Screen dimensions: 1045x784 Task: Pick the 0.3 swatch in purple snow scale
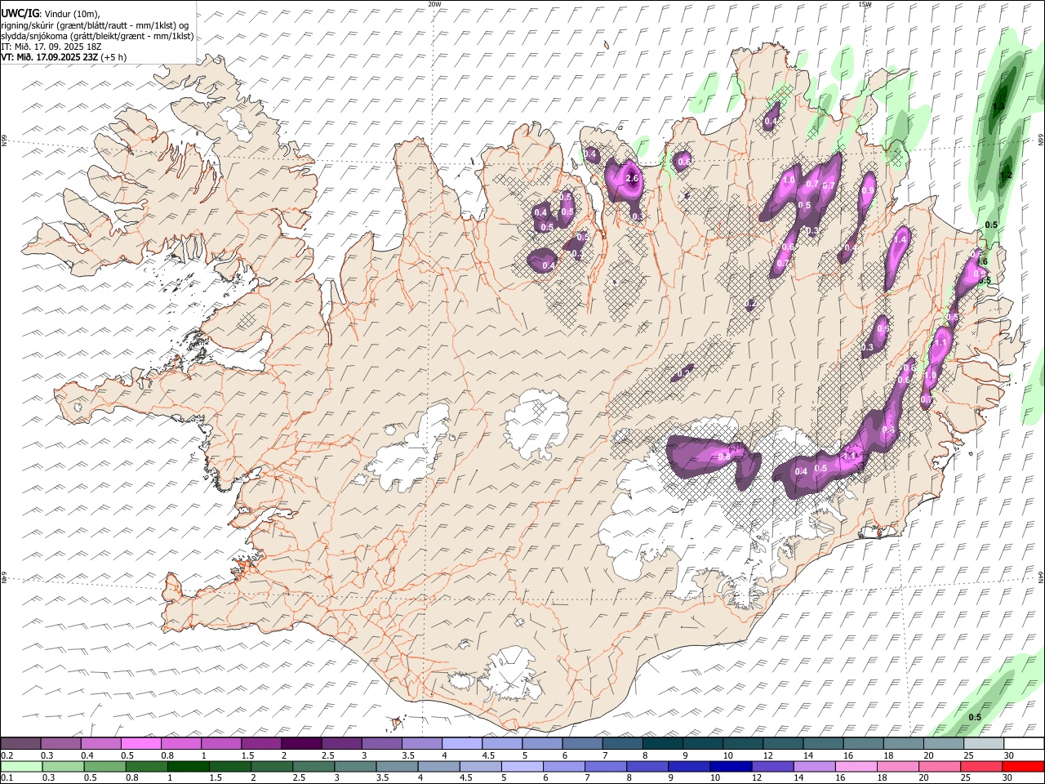(61, 743)
